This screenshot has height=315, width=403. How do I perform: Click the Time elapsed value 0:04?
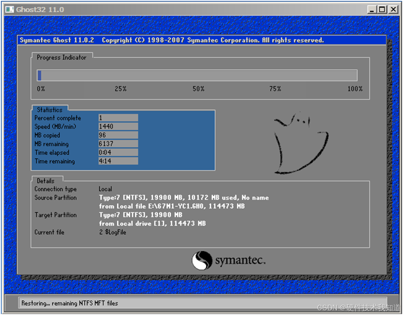(118, 152)
